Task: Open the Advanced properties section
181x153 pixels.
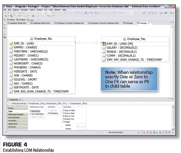Action: pos(17,127)
